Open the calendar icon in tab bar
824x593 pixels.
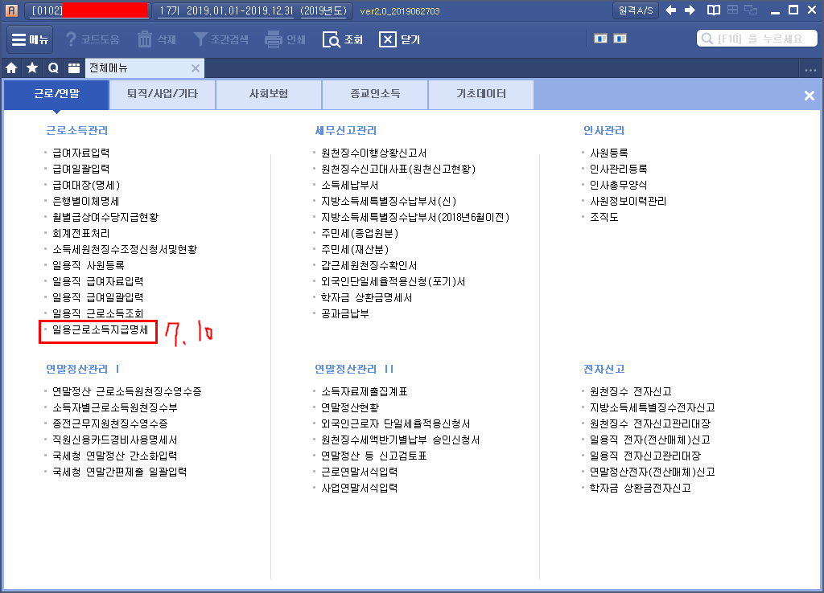(74, 68)
